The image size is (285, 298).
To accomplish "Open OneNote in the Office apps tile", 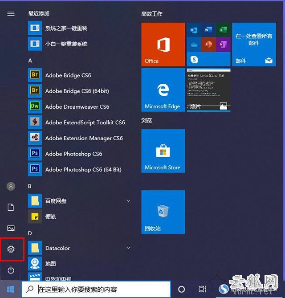I will [x=223, y=45].
